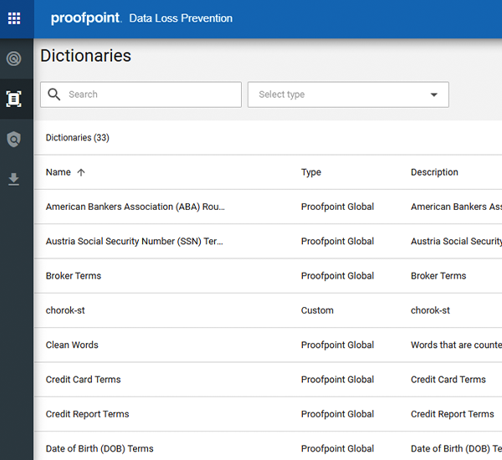Click the Dictionaries page heading
Screen dimensions: 502x460
click(85, 56)
